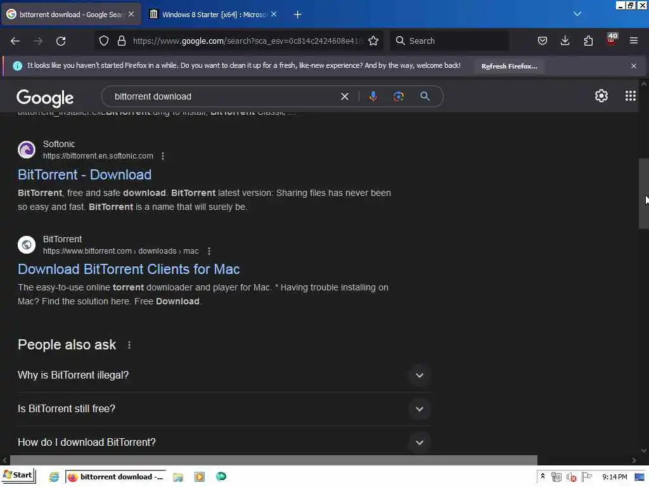Open People also ask options menu
This screenshot has width=649, height=487.
pos(129,345)
